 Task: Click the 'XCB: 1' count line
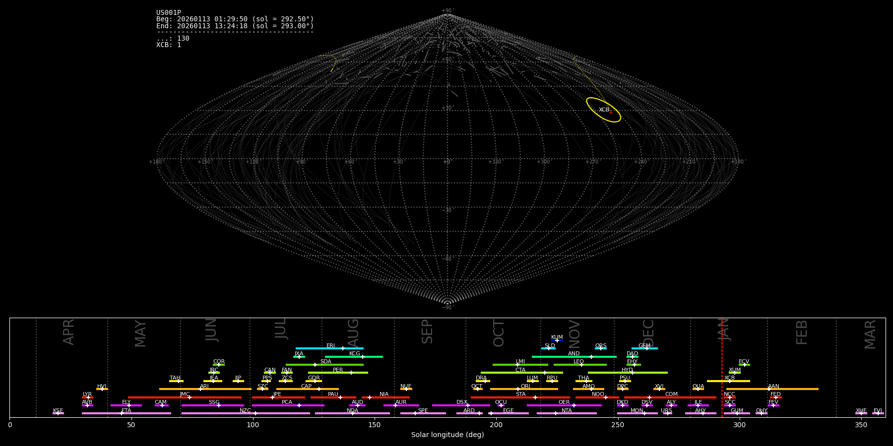[169, 45]
